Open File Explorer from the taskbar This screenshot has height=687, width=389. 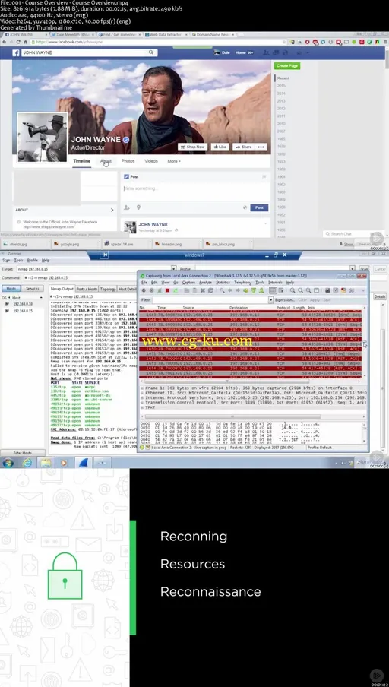click(x=46, y=463)
